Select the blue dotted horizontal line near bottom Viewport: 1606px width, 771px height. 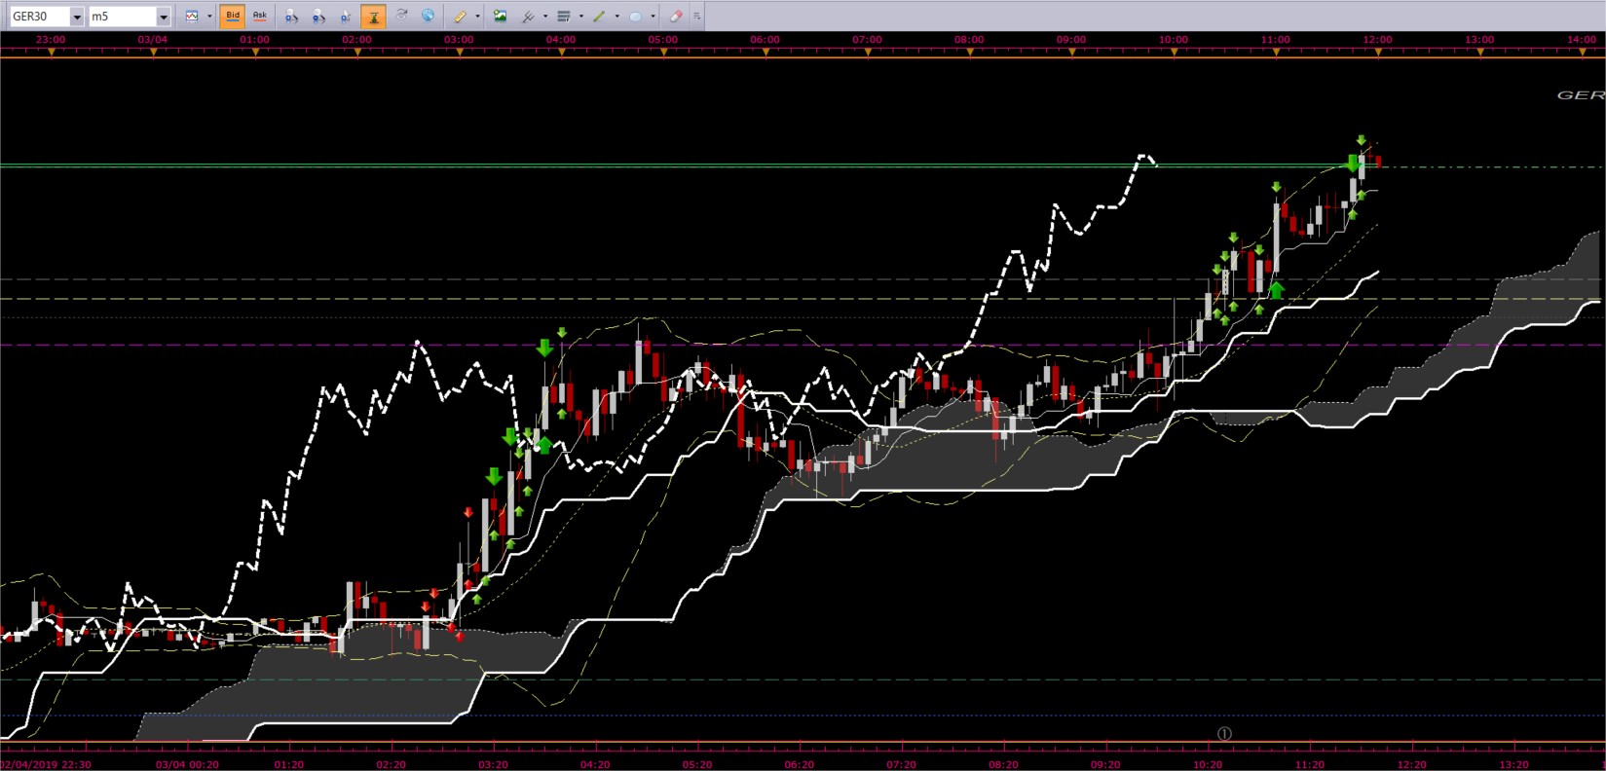pos(803,716)
